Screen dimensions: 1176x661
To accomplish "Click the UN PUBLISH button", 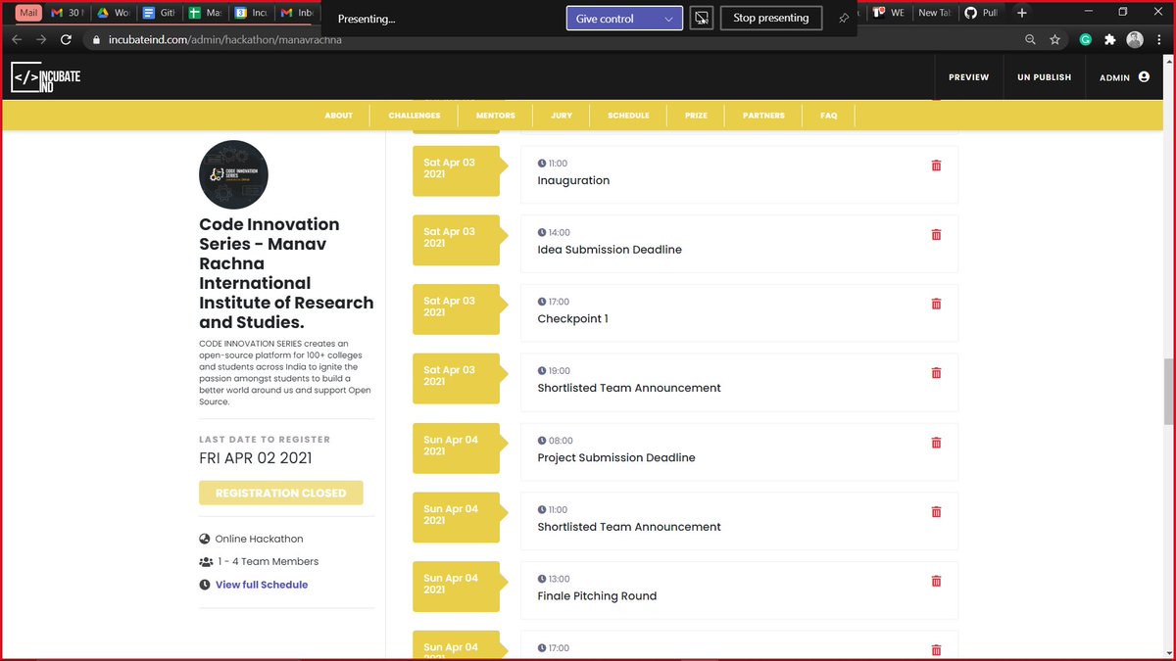I will click(1044, 77).
